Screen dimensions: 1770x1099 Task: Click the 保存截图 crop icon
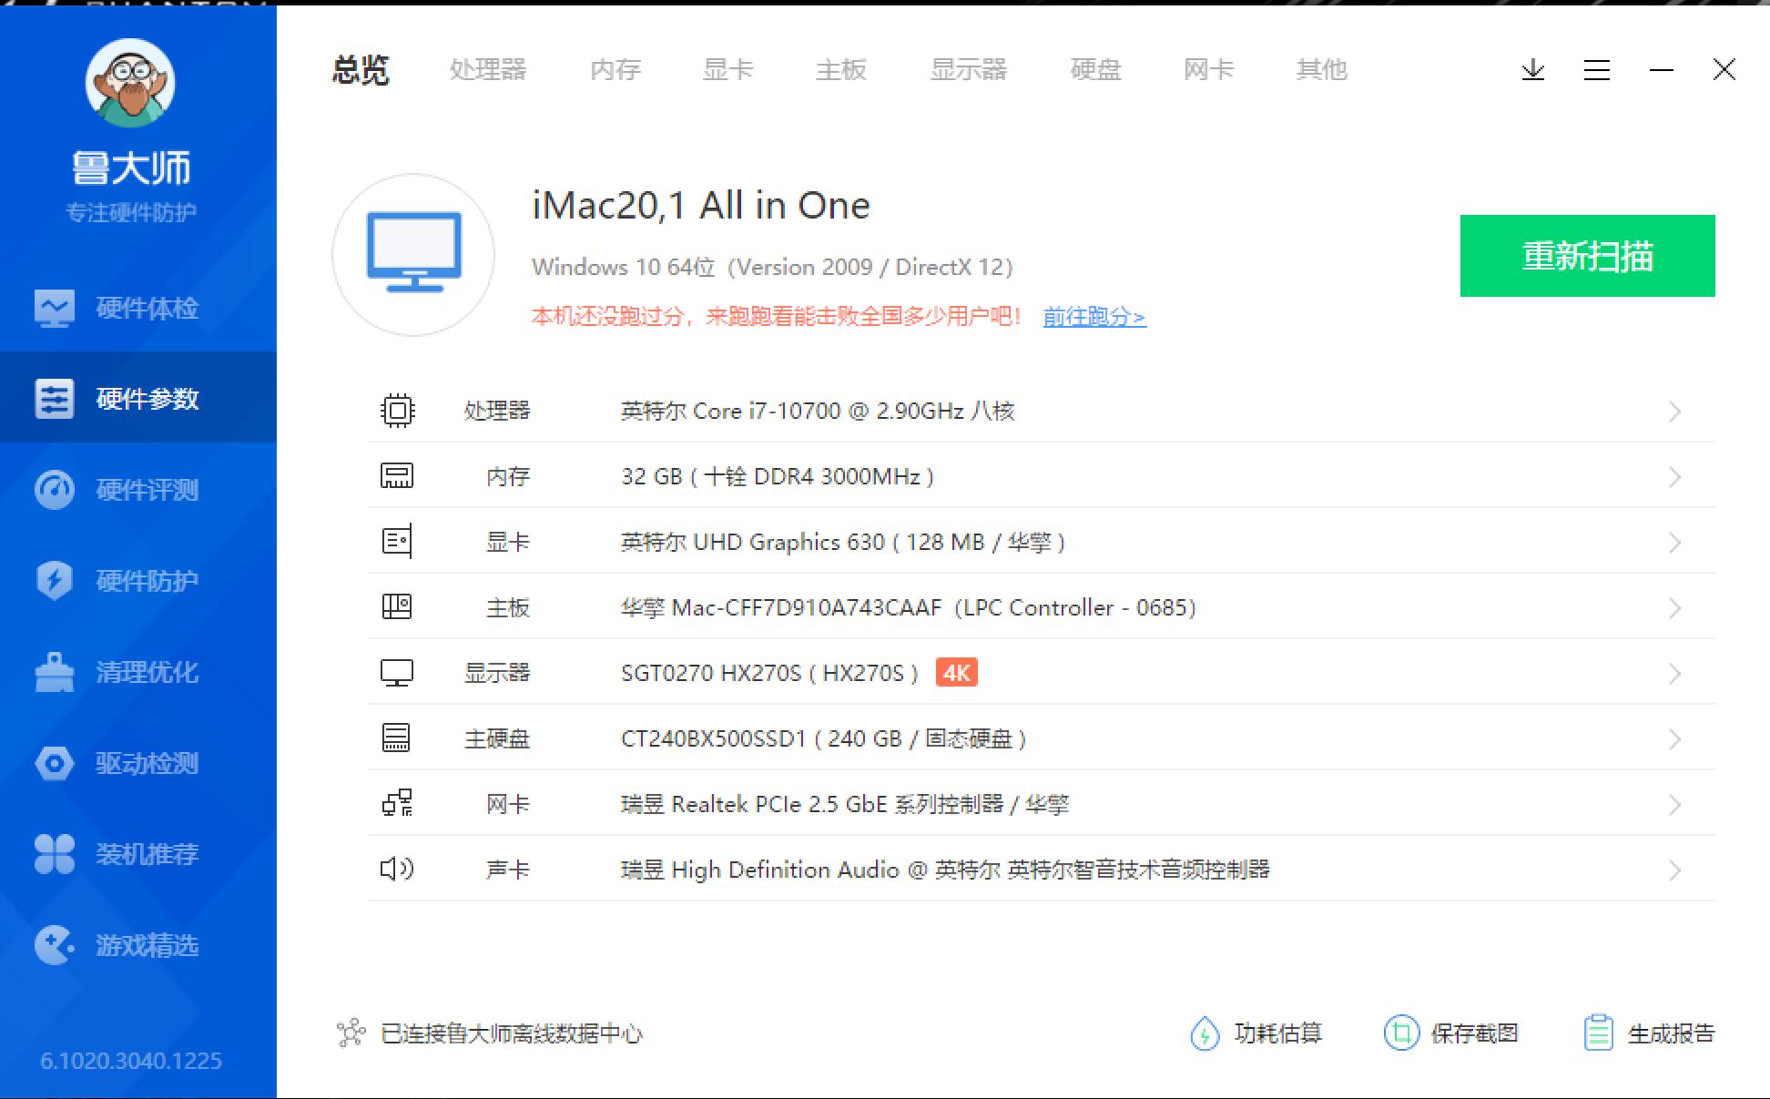pos(1401,1033)
